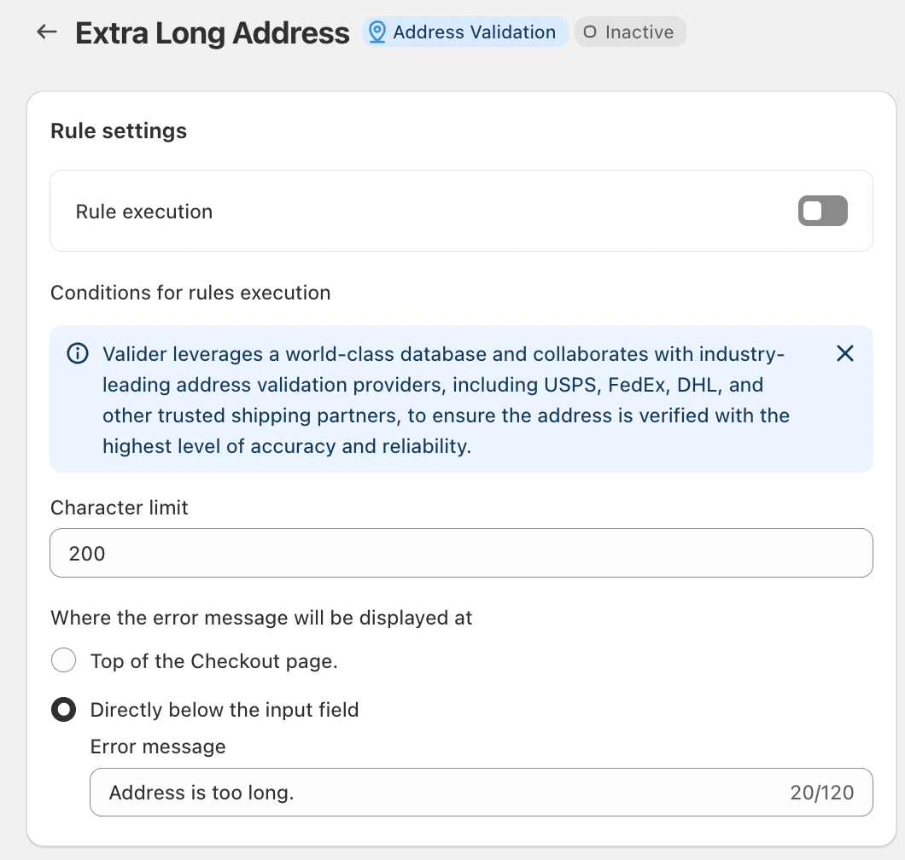
Task: Click the Address Validation badge label
Action: click(x=474, y=32)
